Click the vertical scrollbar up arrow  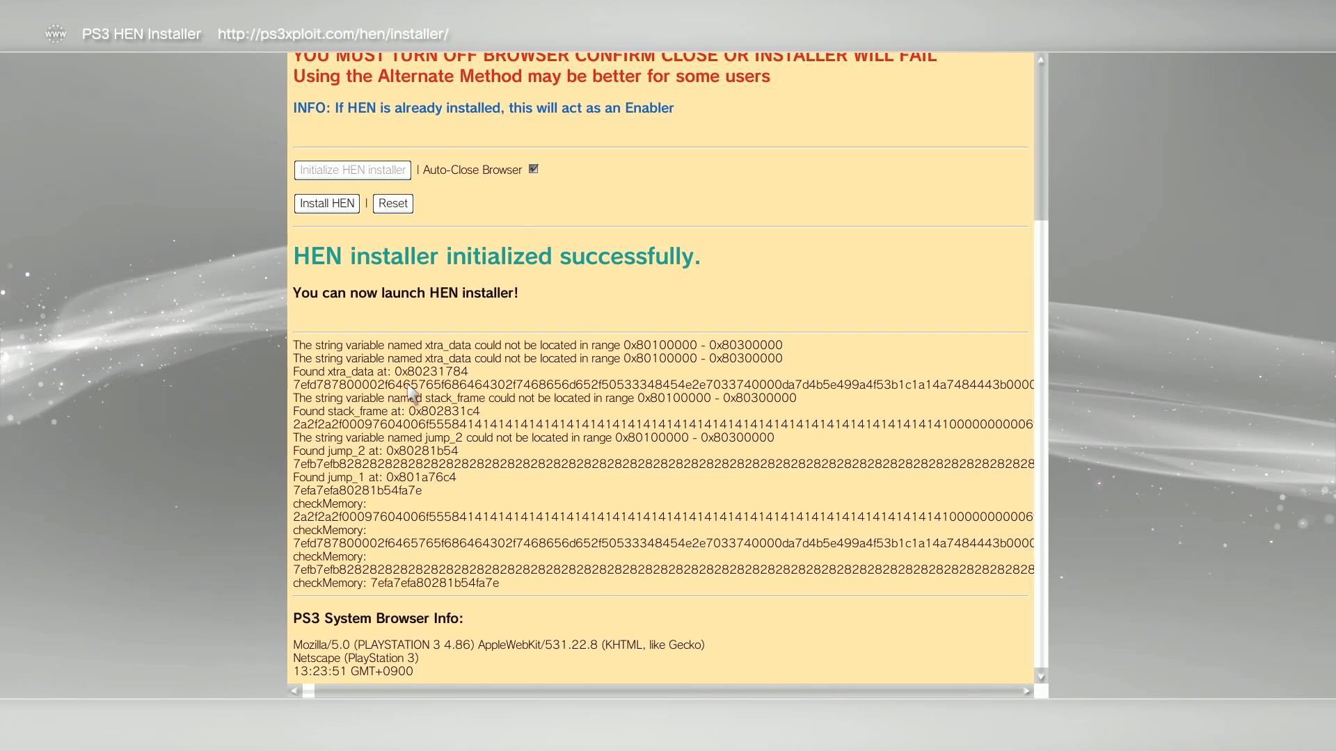1041,60
